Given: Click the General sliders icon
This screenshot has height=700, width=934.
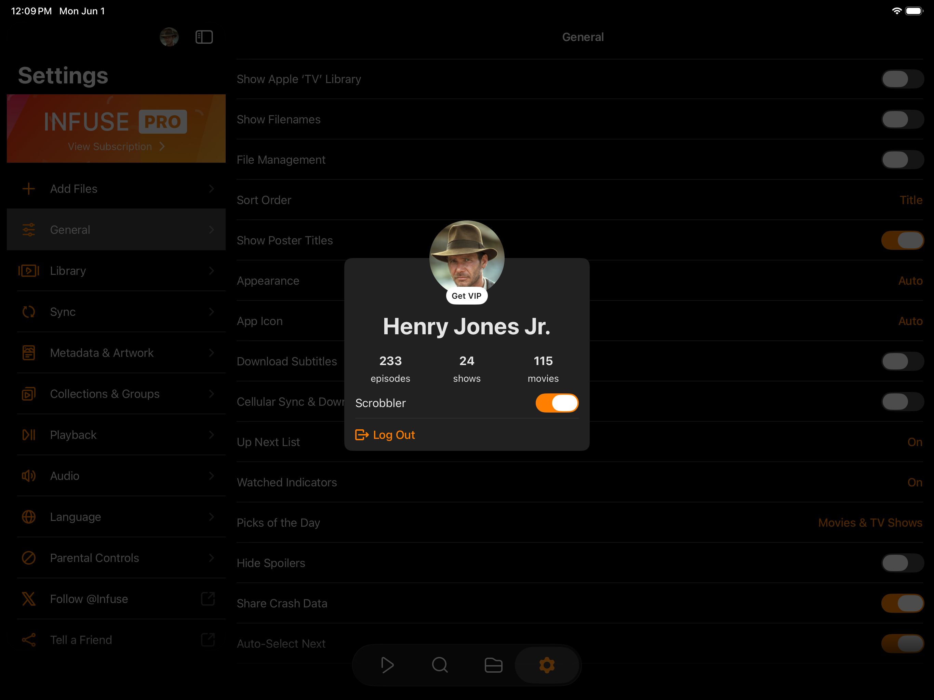Looking at the screenshot, I should [x=29, y=230].
